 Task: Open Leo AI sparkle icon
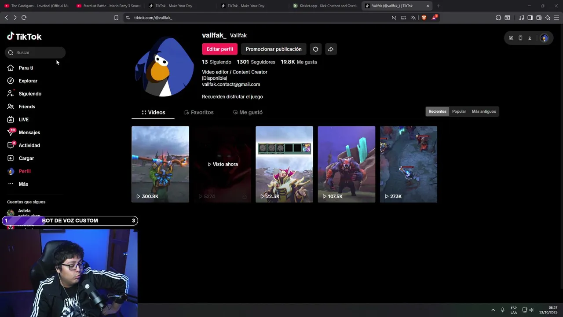click(x=548, y=18)
